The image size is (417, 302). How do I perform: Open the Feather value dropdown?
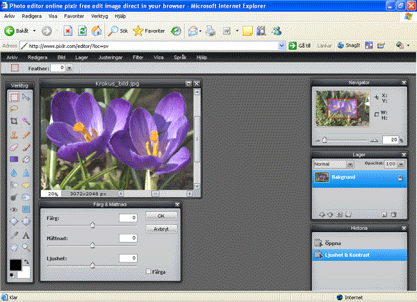click(69, 68)
